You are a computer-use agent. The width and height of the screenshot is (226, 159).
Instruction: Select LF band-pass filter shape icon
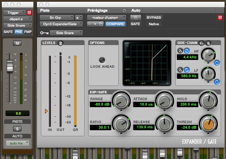180,70
